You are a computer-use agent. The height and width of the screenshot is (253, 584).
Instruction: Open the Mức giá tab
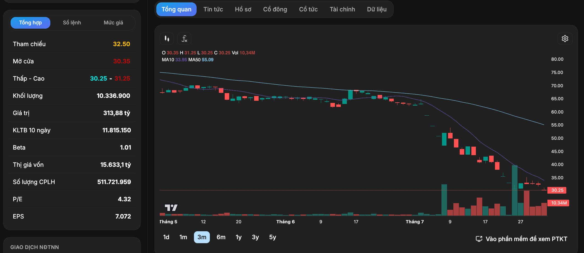tap(113, 23)
